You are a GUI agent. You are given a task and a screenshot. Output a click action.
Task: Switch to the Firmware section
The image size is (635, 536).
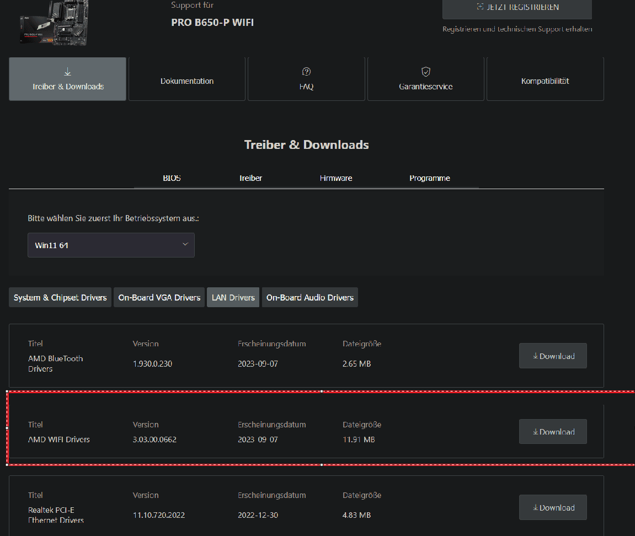(x=336, y=178)
